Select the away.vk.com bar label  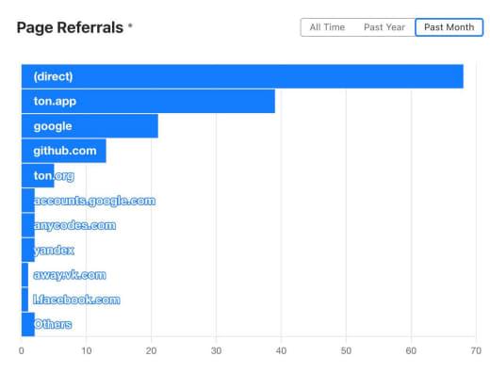point(70,275)
